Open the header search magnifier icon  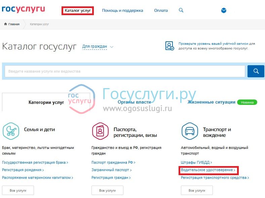click(x=181, y=10)
